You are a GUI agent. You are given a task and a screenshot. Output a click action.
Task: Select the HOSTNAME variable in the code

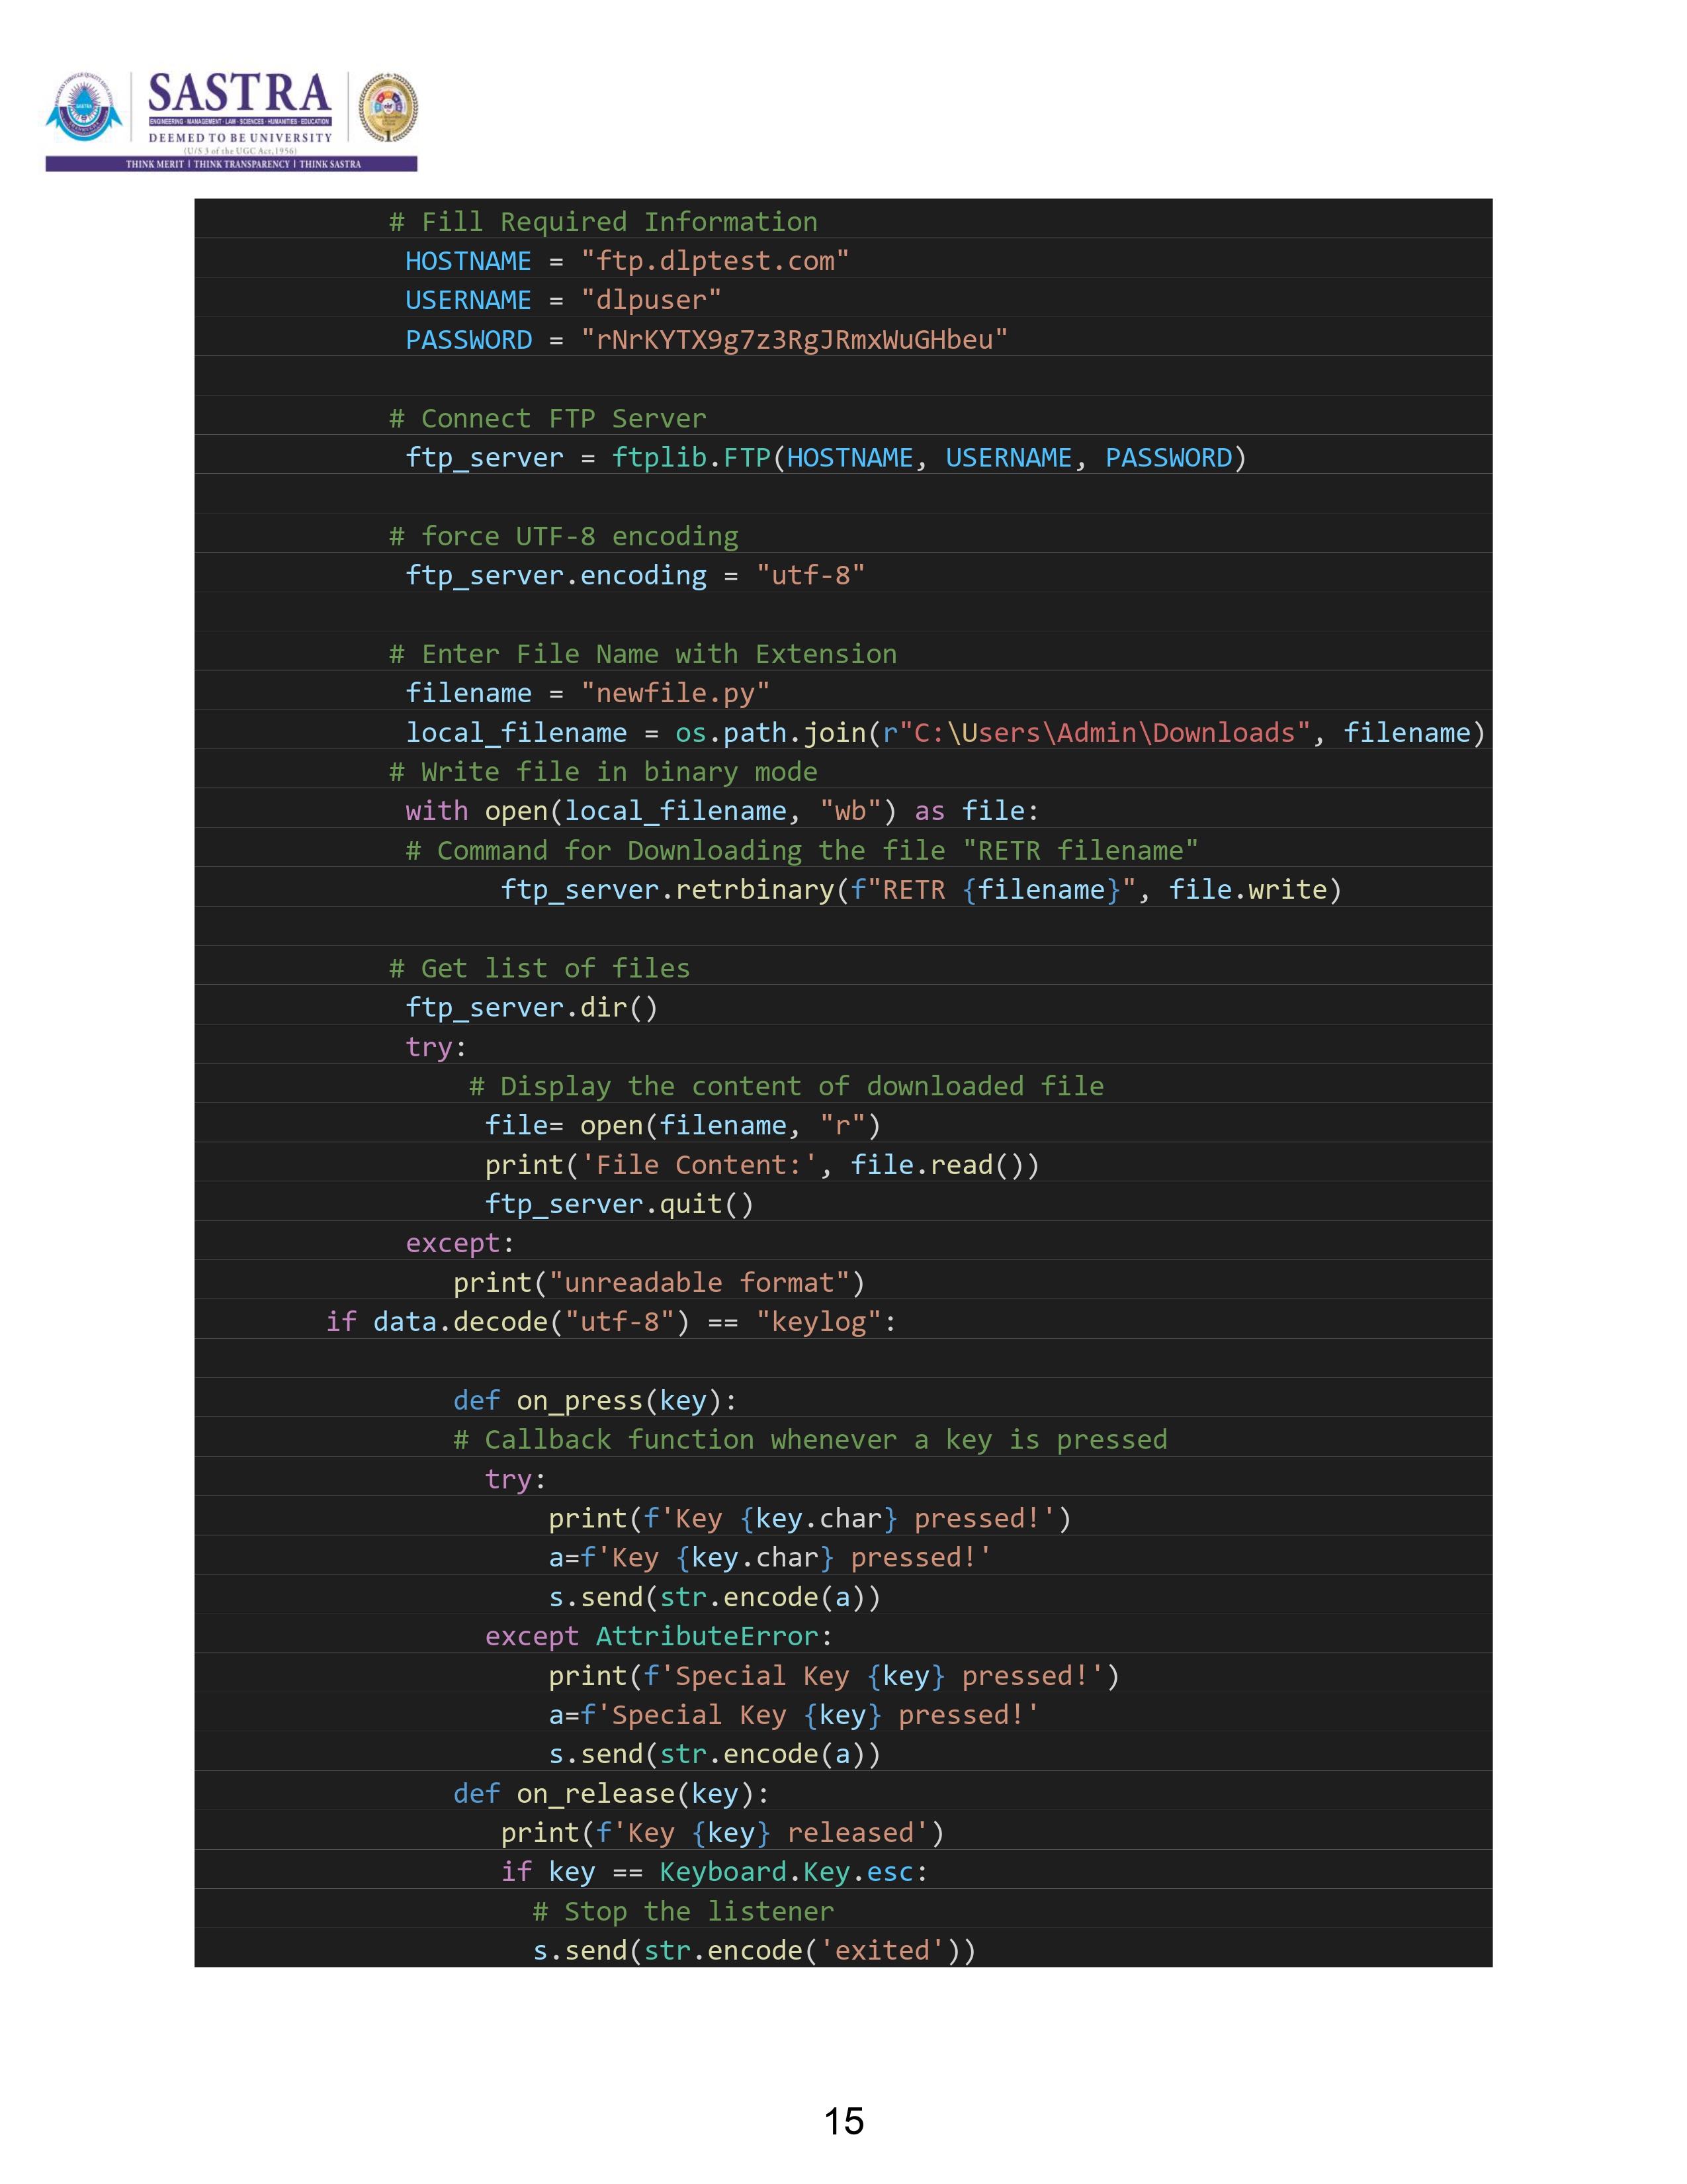click(468, 261)
